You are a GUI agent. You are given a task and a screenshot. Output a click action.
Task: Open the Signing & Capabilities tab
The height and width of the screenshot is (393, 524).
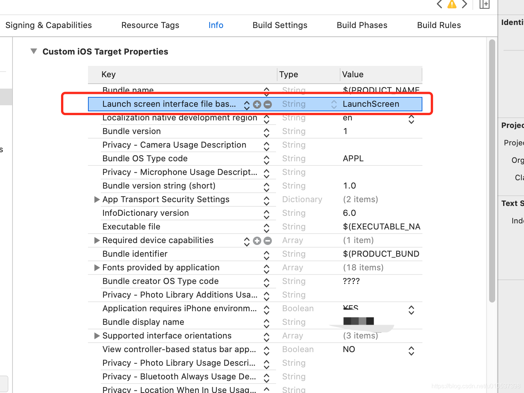(x=49, y=25)
